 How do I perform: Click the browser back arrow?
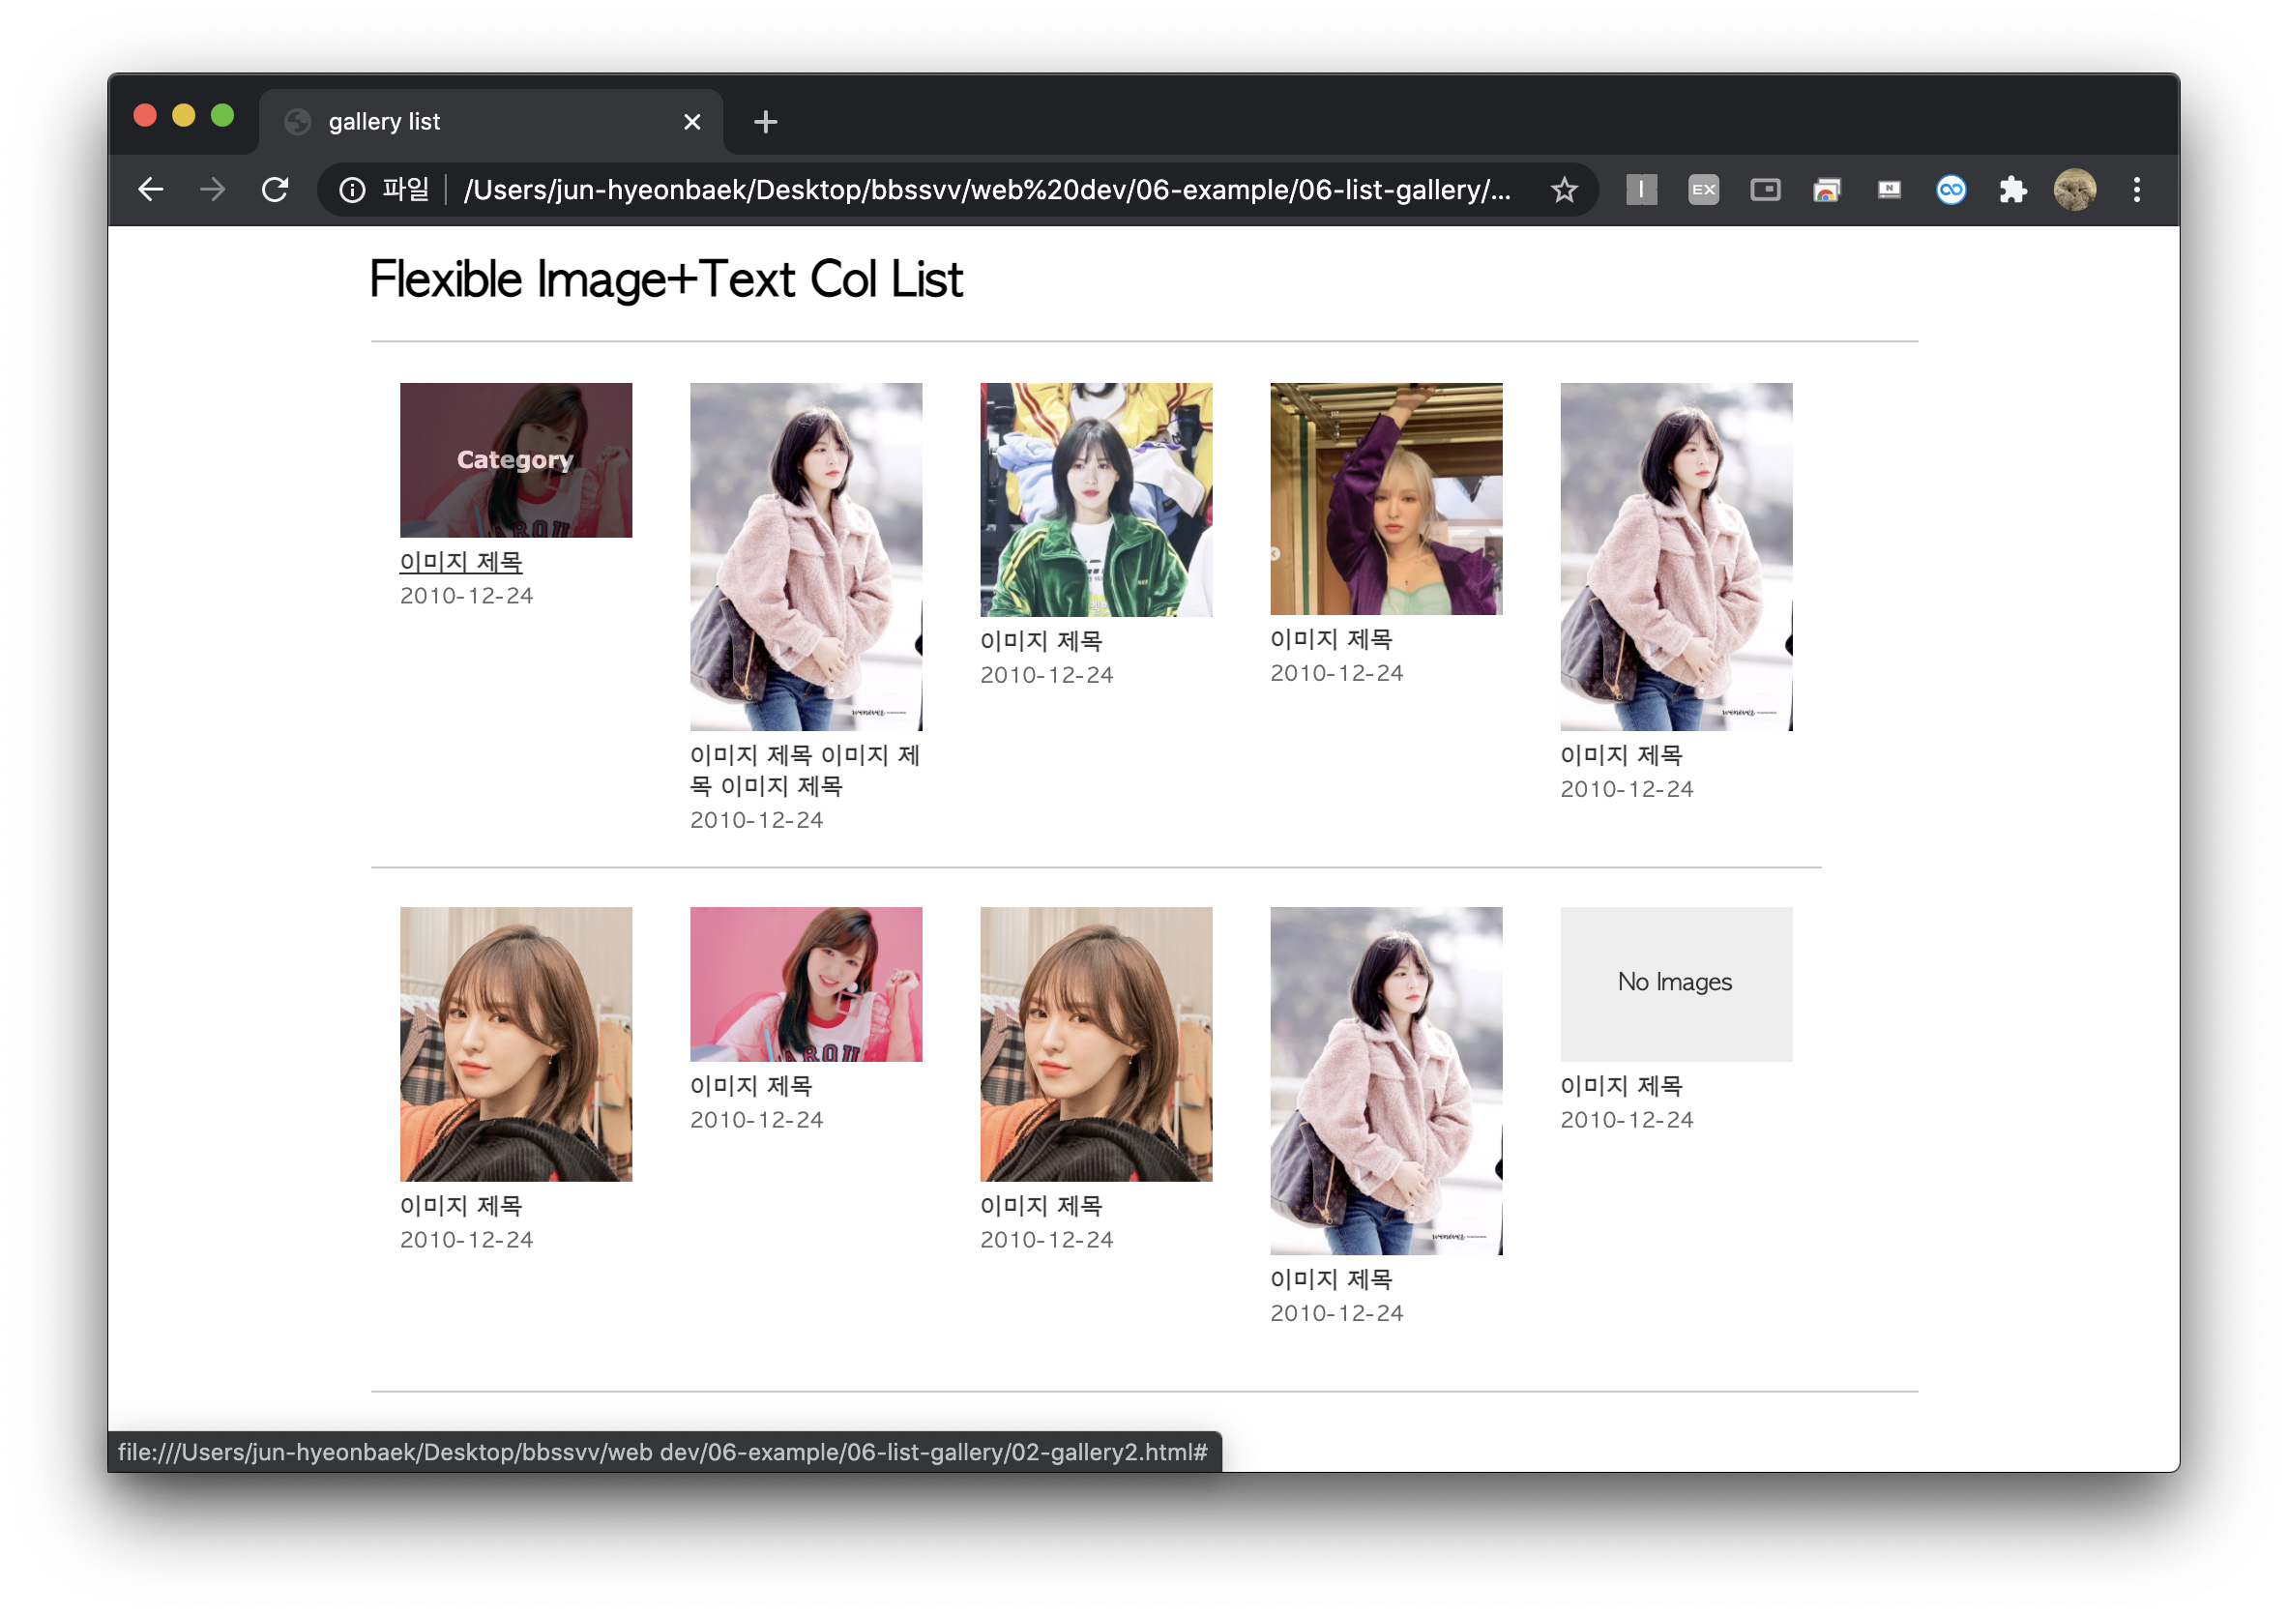tap(151, 190)
